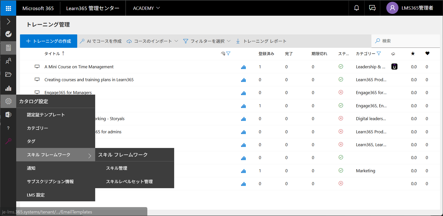Viewport: 443px width, 216px height.
Task: Open the training management list icon
Action: pos(8,48)
